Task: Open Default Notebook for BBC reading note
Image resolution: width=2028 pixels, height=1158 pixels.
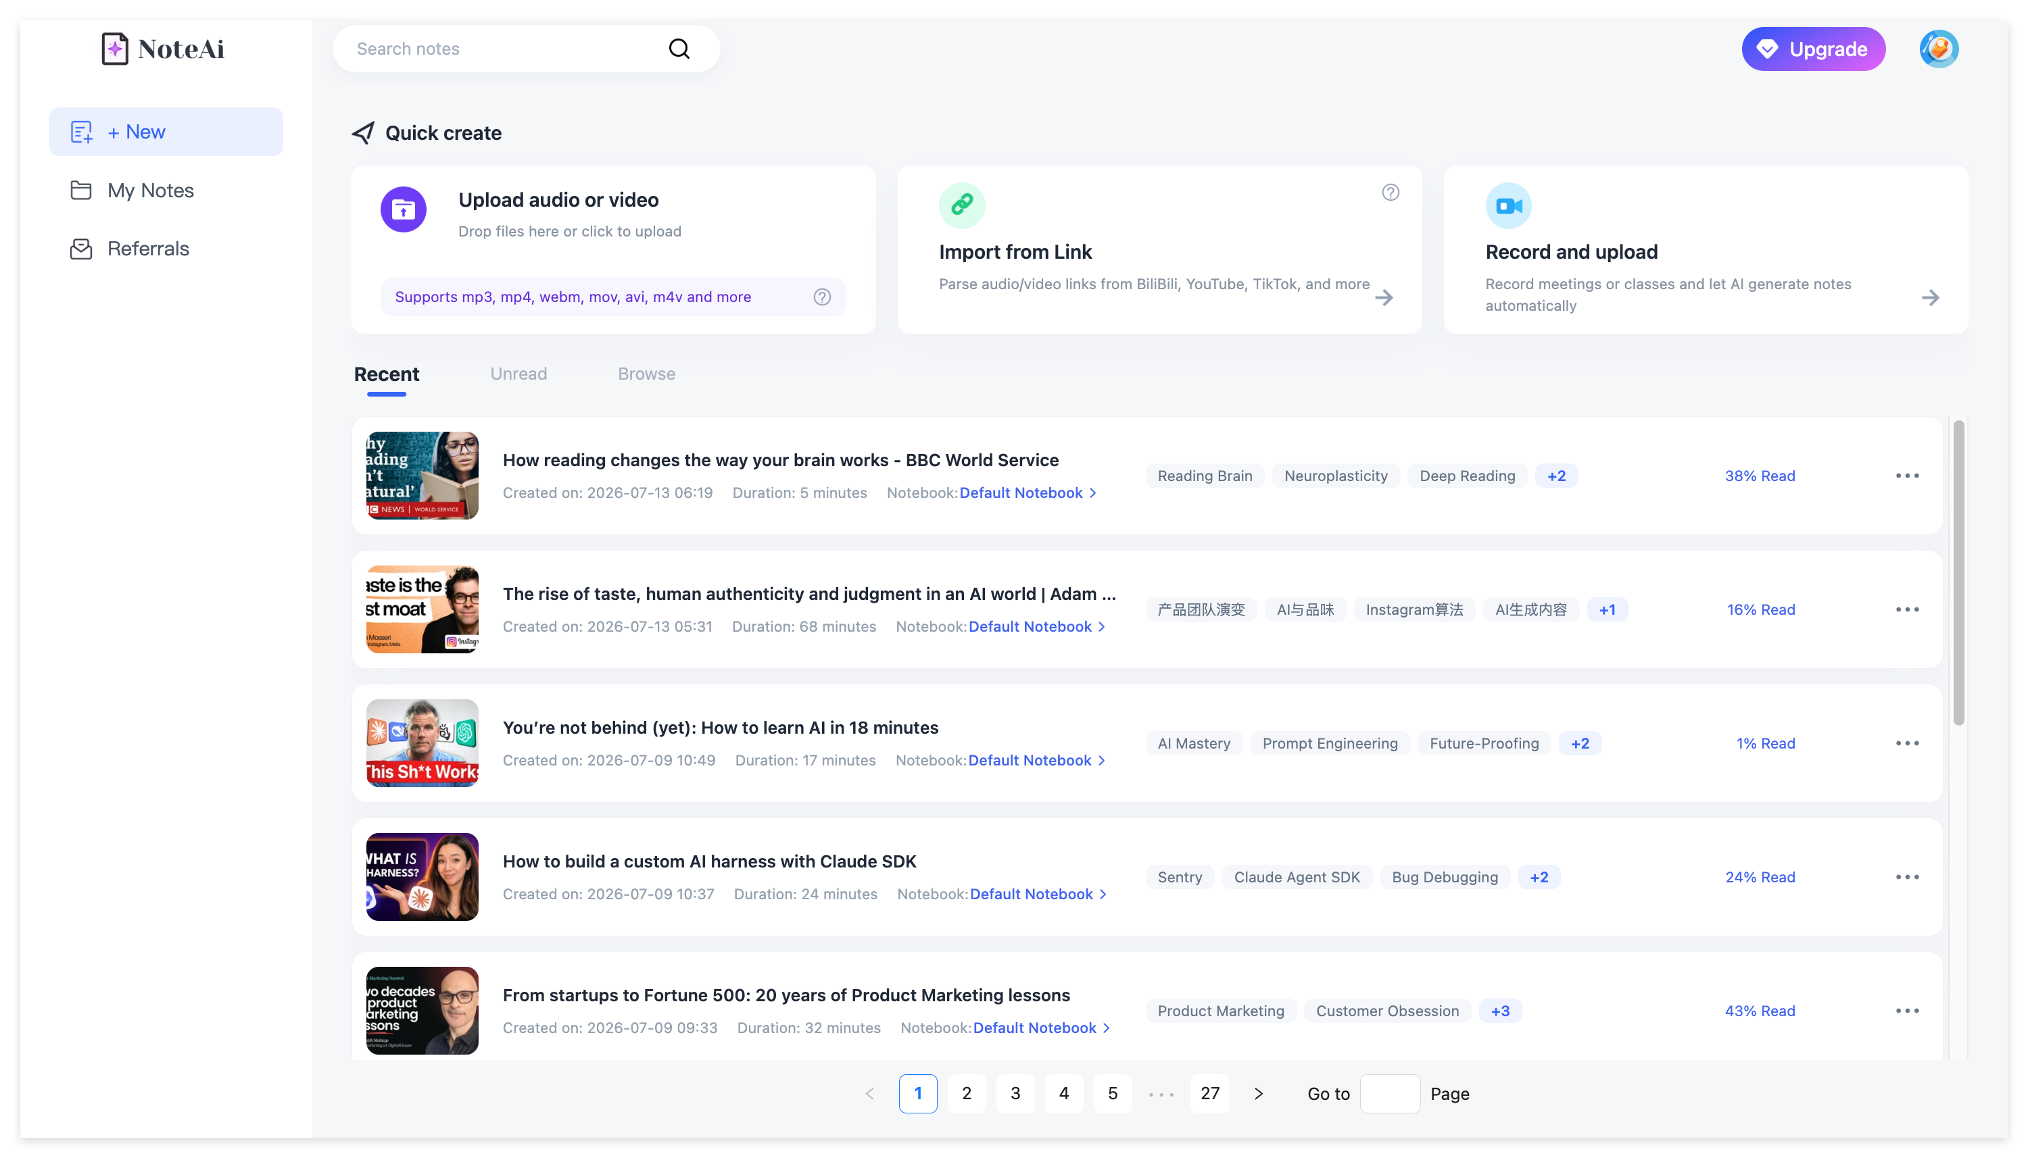Action: [1028, 493]
